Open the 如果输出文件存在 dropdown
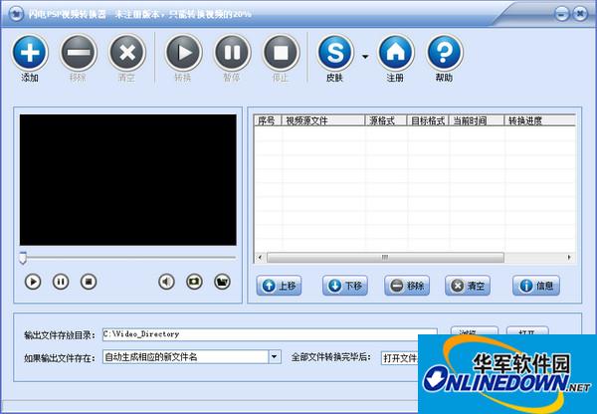Image resolution: width=597 pixels, height=414 pixels. [x=275, y=357]
